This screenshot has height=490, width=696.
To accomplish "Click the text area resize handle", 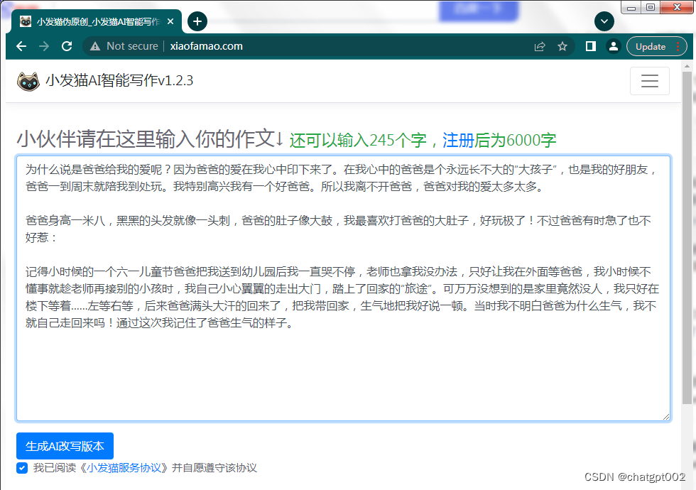I will point(666,416).
